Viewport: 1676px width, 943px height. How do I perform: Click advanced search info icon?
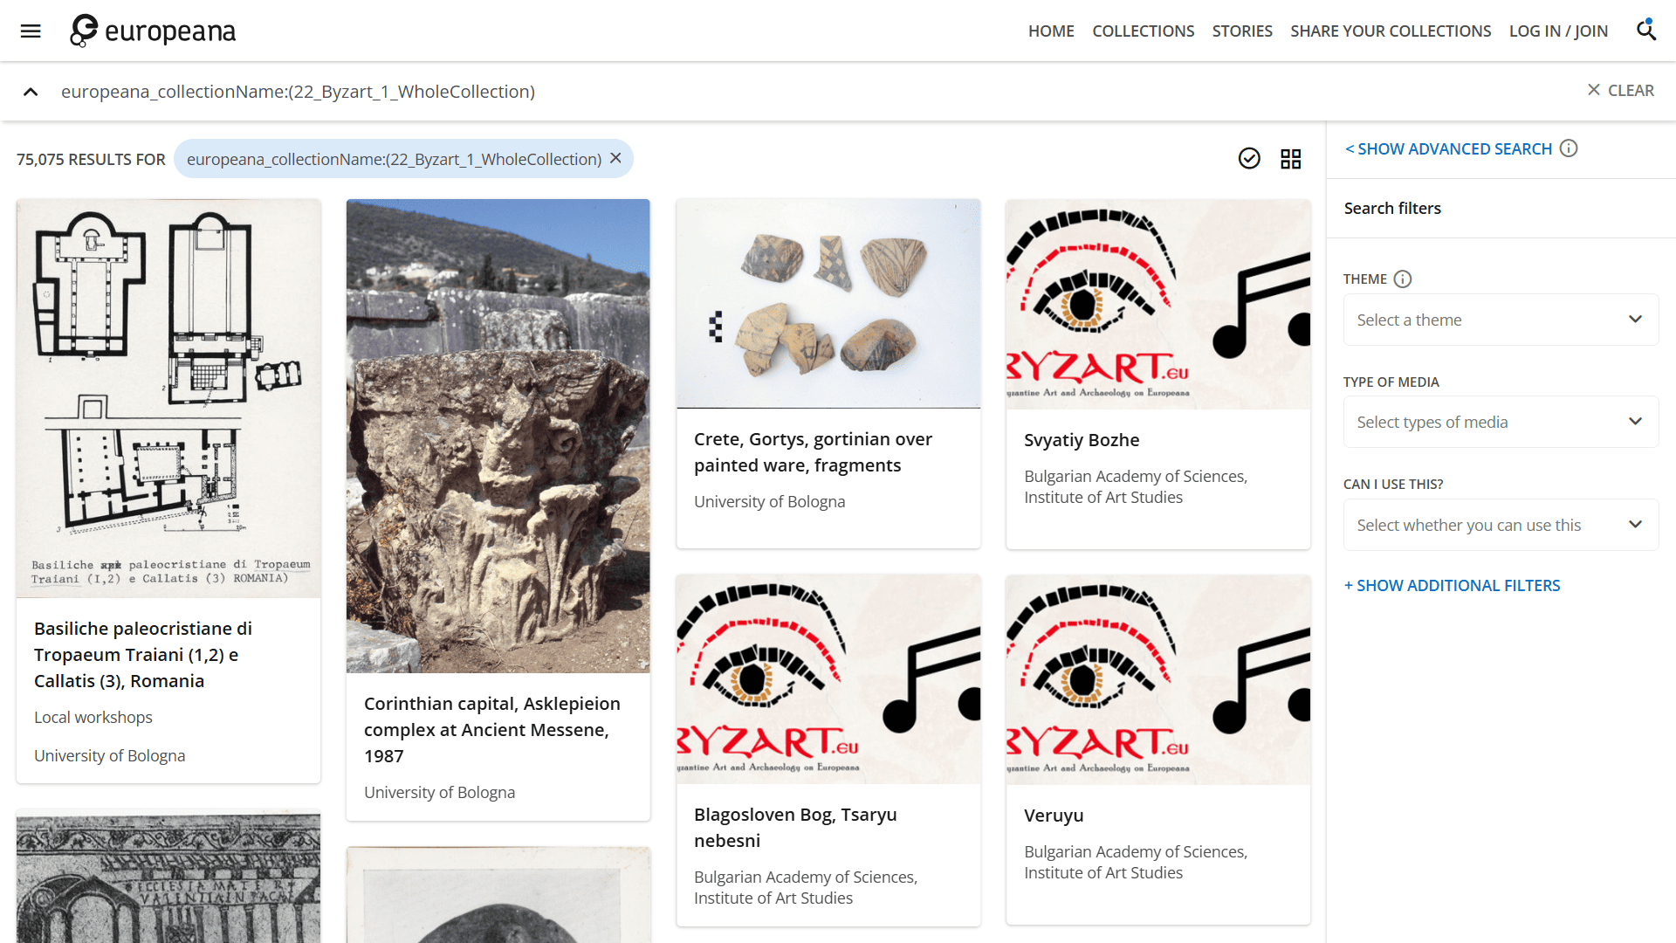(x=1569, y=148)
